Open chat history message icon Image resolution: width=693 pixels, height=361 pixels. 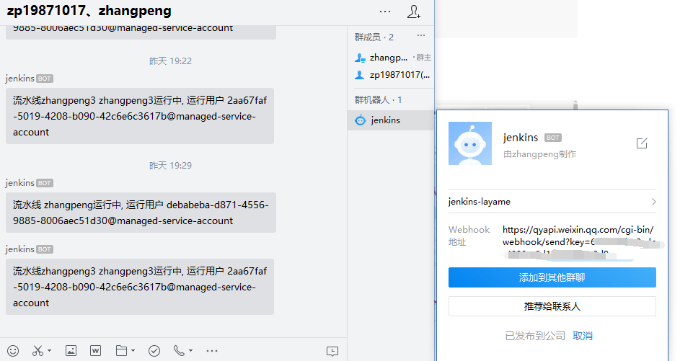pos(332,351)
